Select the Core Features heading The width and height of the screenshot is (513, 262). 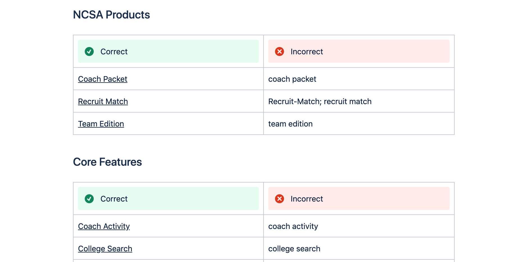pyautogui.click(x=107, y=162)
